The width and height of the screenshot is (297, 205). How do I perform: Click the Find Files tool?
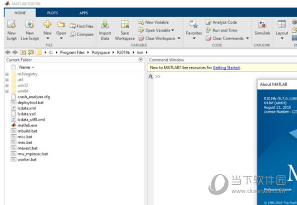[x=81, y=26]
